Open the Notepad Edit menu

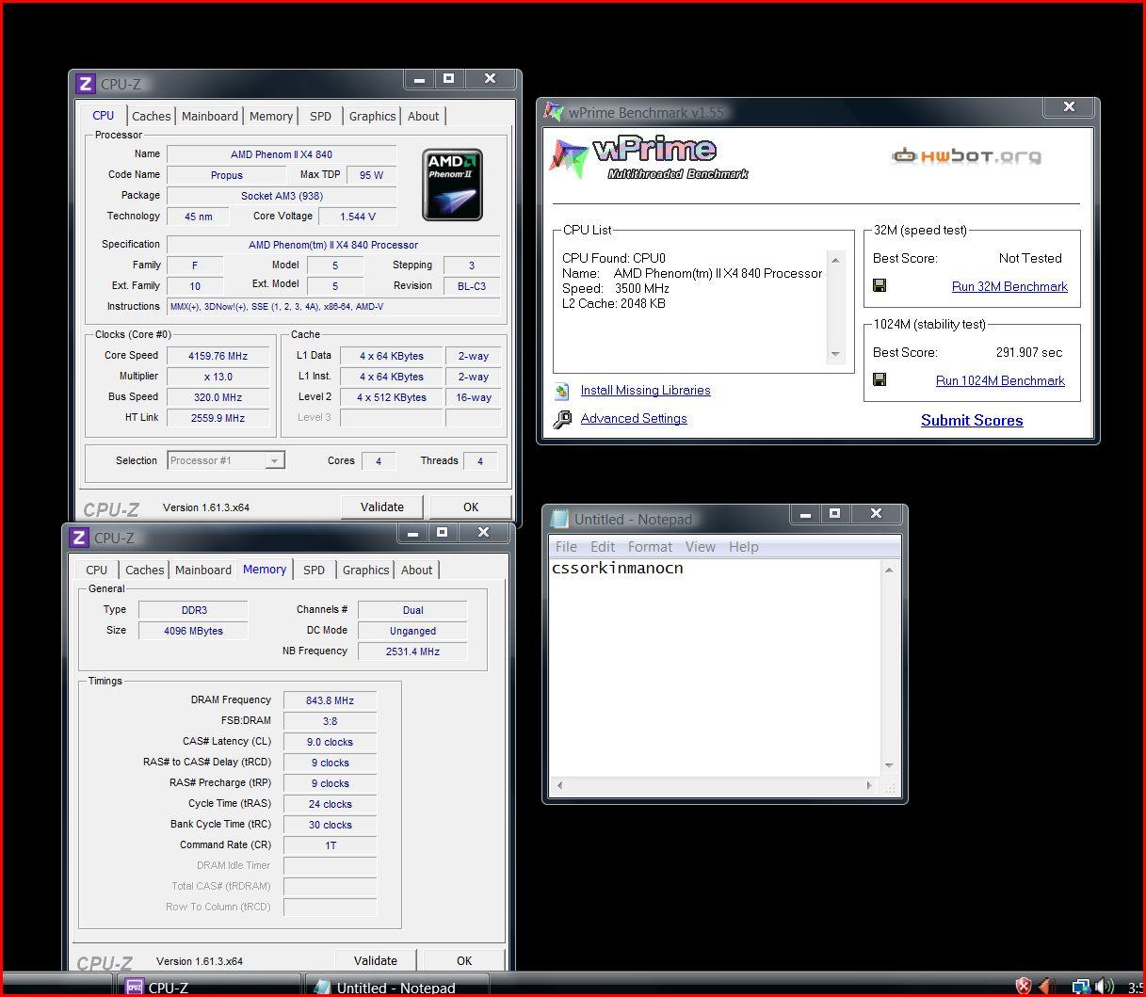(603, 547)
